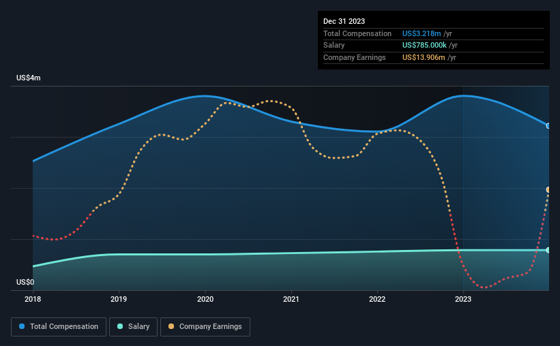The image size is (560, 346).
Task: Click the 2018 x-axis label
Action: tap(33, 299)
